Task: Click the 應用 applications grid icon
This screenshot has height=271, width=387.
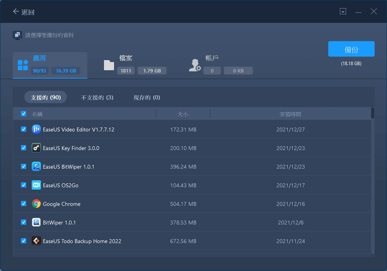Action: pos(23,65)
